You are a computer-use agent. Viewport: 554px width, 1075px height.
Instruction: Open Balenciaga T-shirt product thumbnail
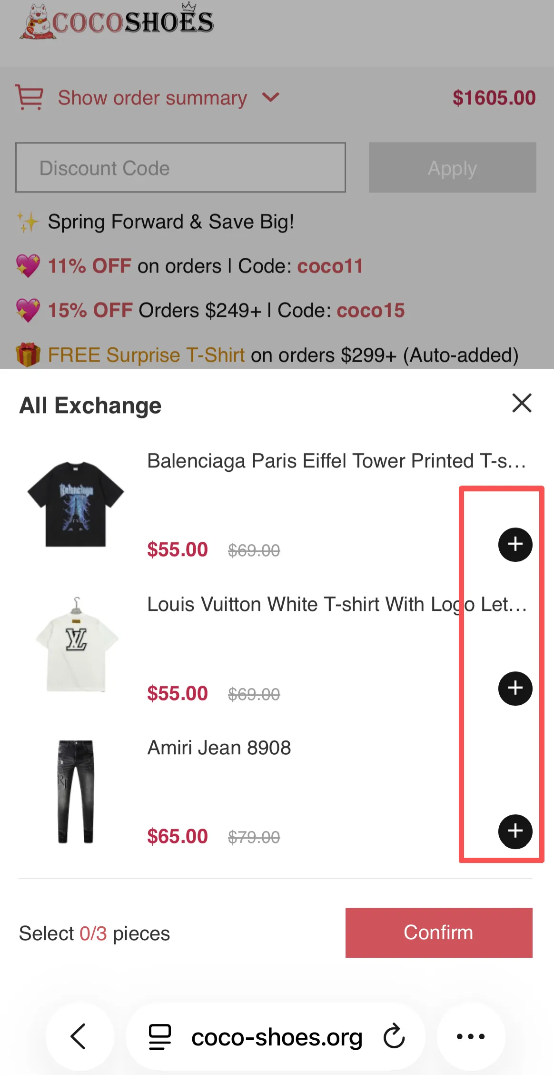tap(76, 504)
